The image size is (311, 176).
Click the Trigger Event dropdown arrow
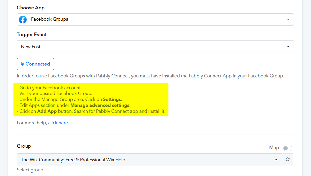tap(288, 46)
